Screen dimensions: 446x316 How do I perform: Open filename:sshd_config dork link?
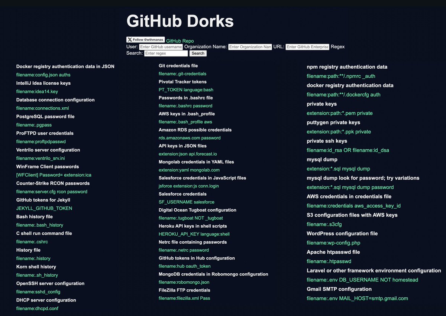click(x=38, y=292)
